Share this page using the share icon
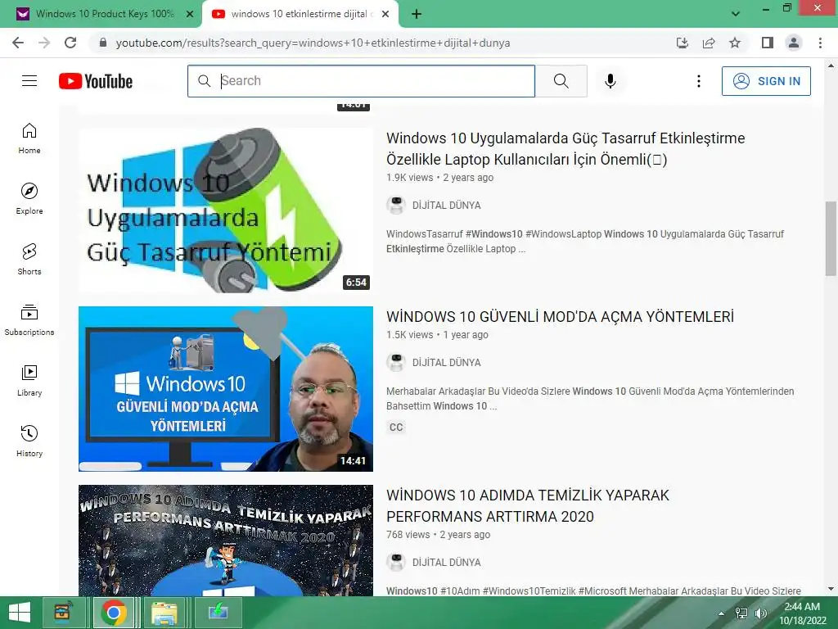The height and width of the screenshot is (629, 838). 709,43
